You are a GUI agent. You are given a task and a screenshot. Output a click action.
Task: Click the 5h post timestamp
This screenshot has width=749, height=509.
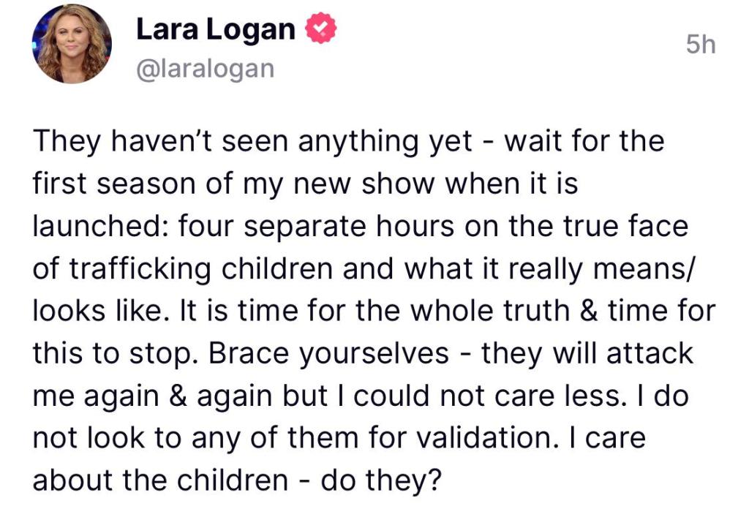point(701,45)
